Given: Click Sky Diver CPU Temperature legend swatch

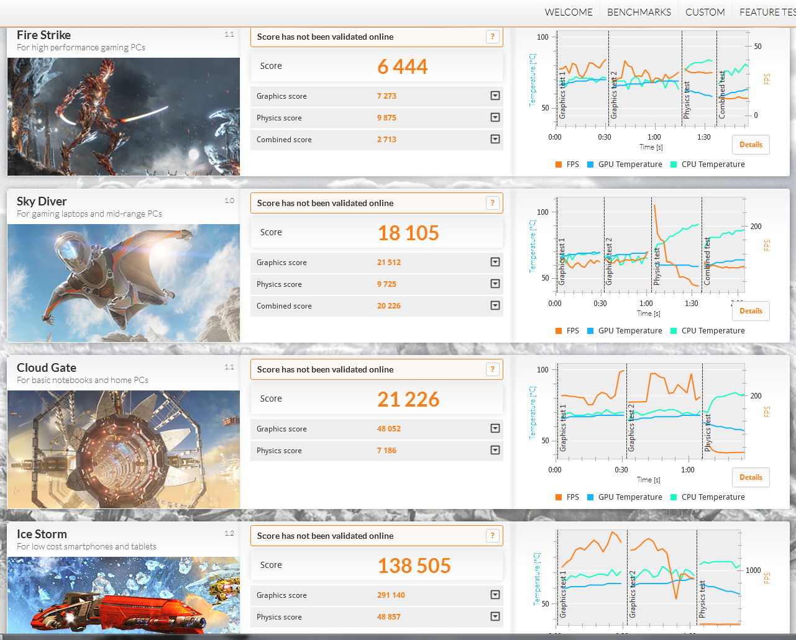Looking at the screenshot, I should point(674,331).
